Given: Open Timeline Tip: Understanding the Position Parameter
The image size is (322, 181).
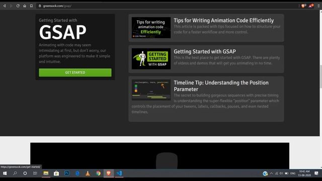Looking at the screenshot, I should [221, 86].
